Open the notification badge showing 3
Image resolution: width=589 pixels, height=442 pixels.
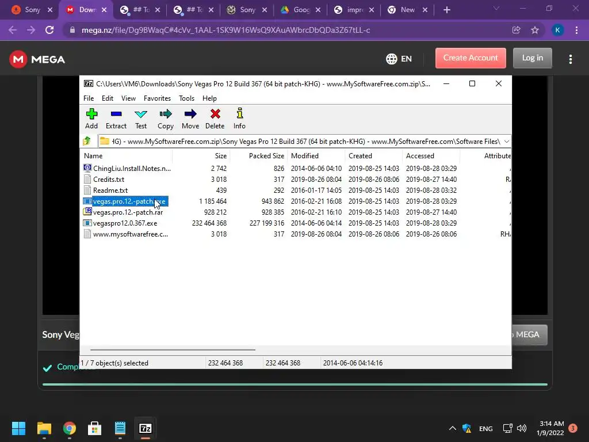573,428
